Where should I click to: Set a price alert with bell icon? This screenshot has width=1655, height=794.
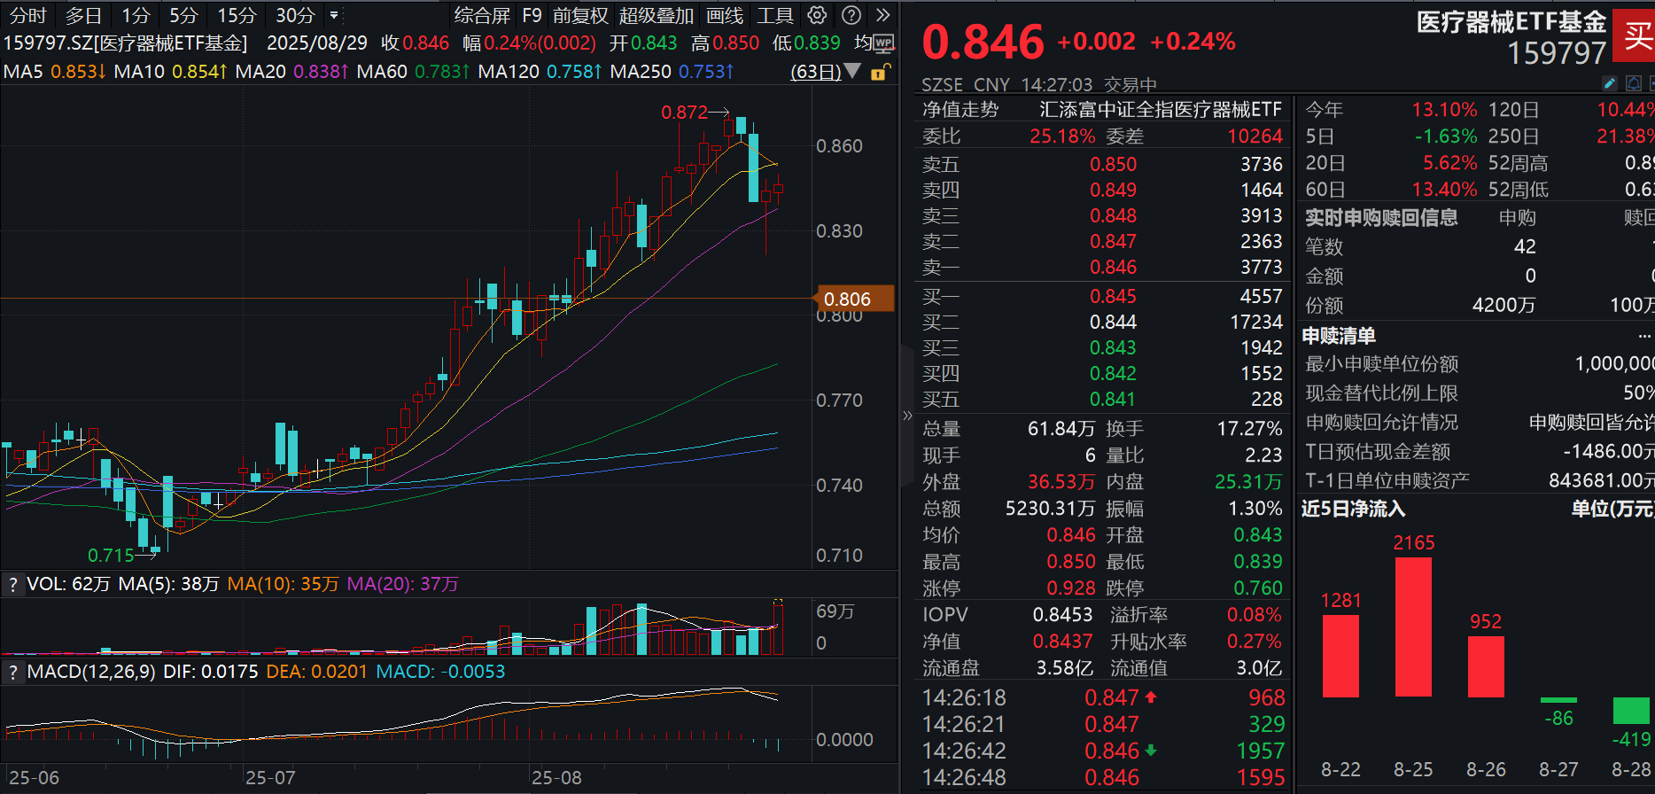(1634, 83)
